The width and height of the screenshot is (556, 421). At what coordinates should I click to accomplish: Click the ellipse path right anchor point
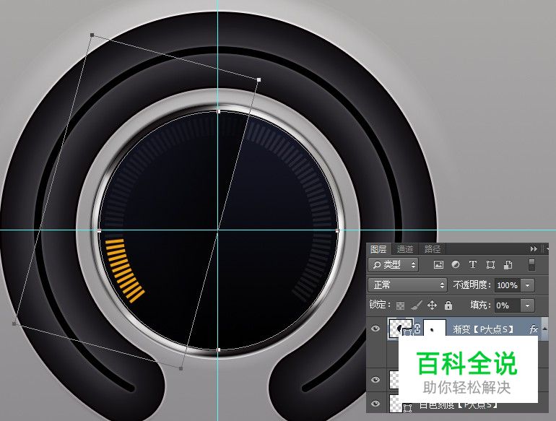pyautogui.click(x=337, y=230)
